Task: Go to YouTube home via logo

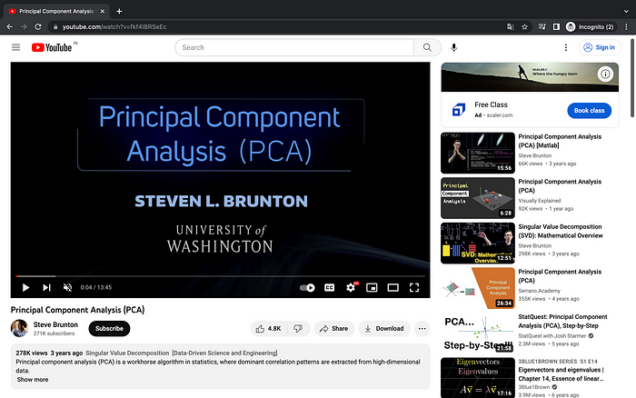Action: (x=52, y=47)
